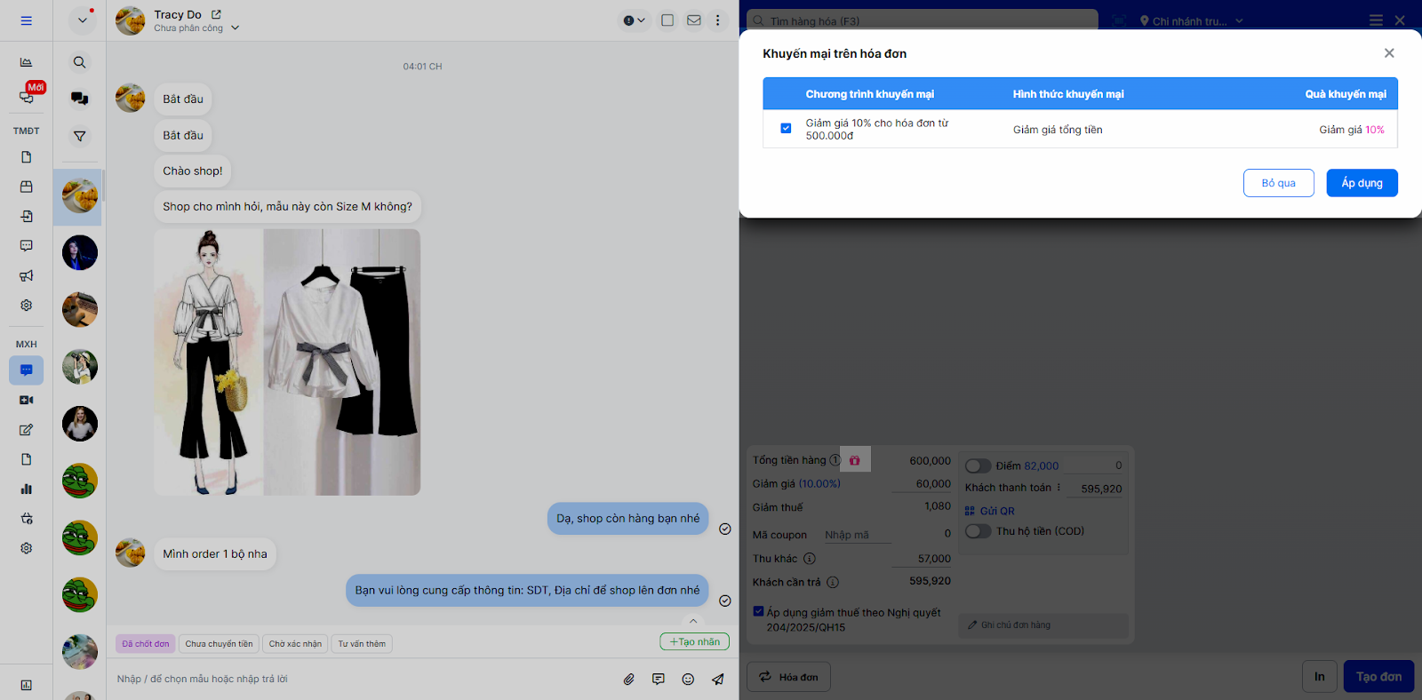Screen dimensions: 1422x700
Task: Click the pink gift promotion icon
Action: [x=854, y=460]
